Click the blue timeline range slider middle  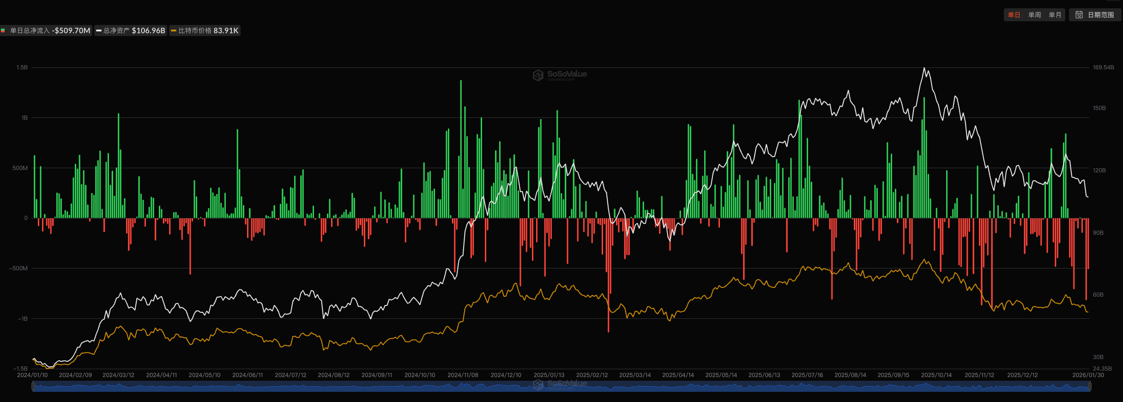click(561, 387)
